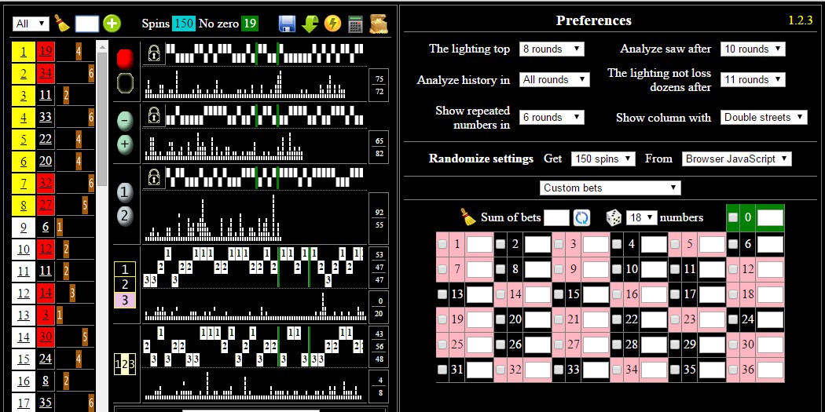The image size is (825, 412).
Task: Click the Sum of bets input field
Action: pos(556,217)
